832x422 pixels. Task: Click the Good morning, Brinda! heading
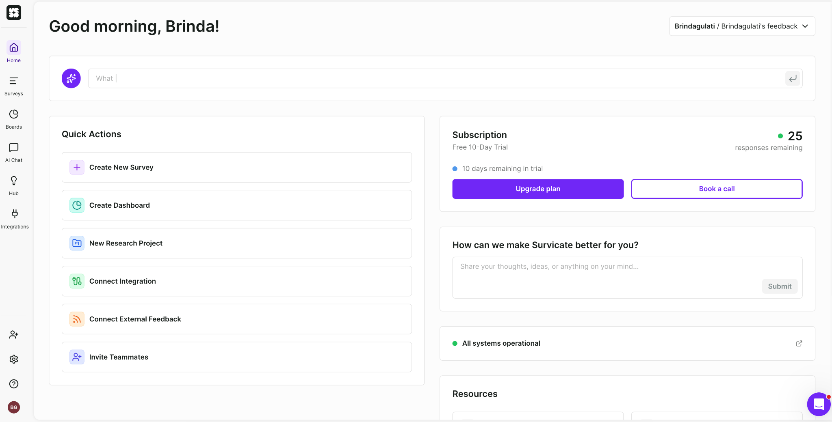[134, 26]
